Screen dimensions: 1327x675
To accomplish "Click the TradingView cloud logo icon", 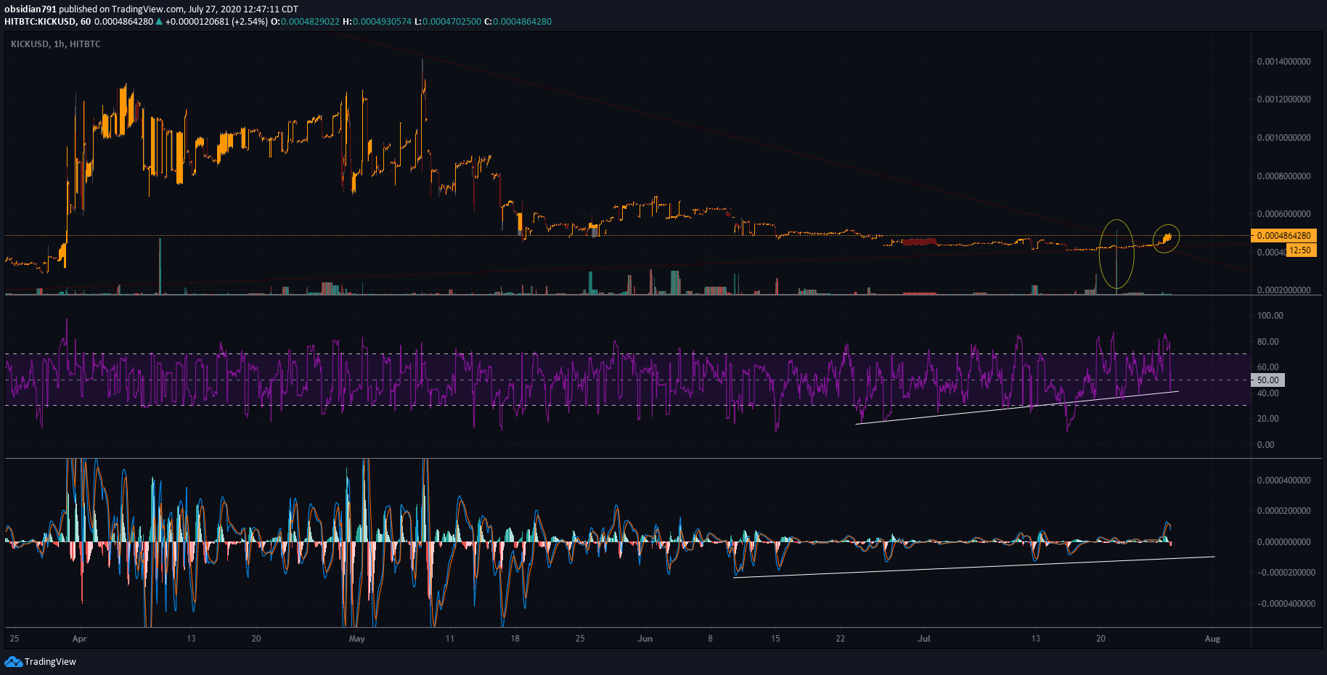I will coord(13,661).
